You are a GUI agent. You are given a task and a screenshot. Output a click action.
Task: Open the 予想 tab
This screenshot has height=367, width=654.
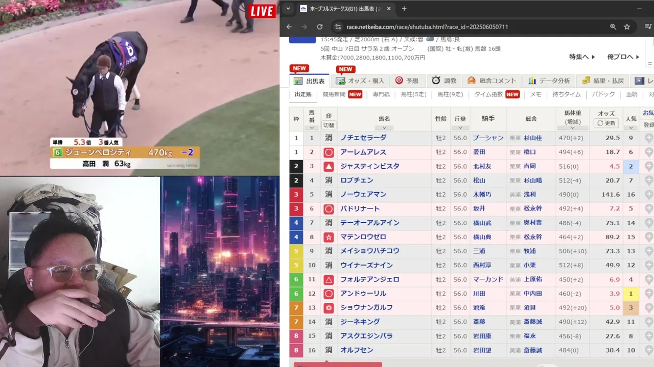407,81
